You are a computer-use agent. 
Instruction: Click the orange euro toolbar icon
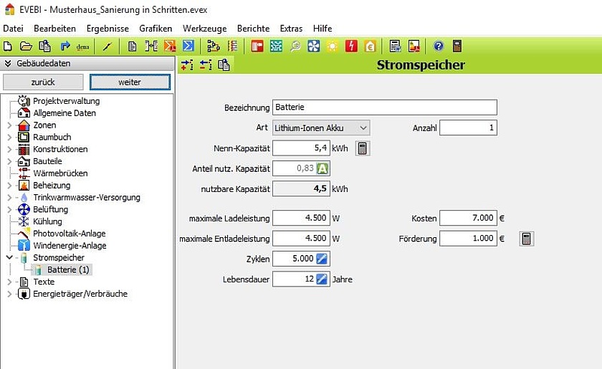[x=370, y=47]
